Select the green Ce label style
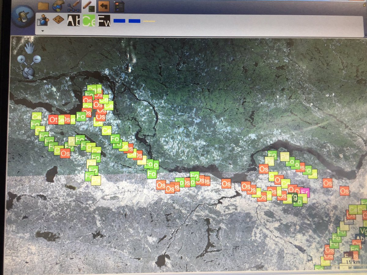The image size is (367, 275). [89, 20]
